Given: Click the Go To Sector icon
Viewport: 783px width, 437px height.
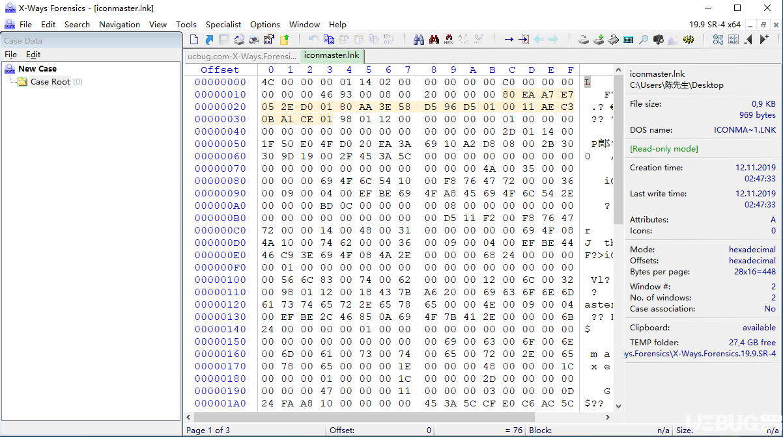Looking at the screenshot, I should point(524,40).
